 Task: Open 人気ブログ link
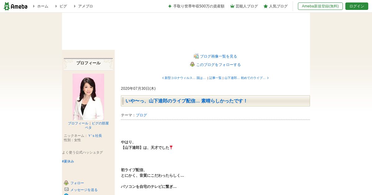point(278,6)
